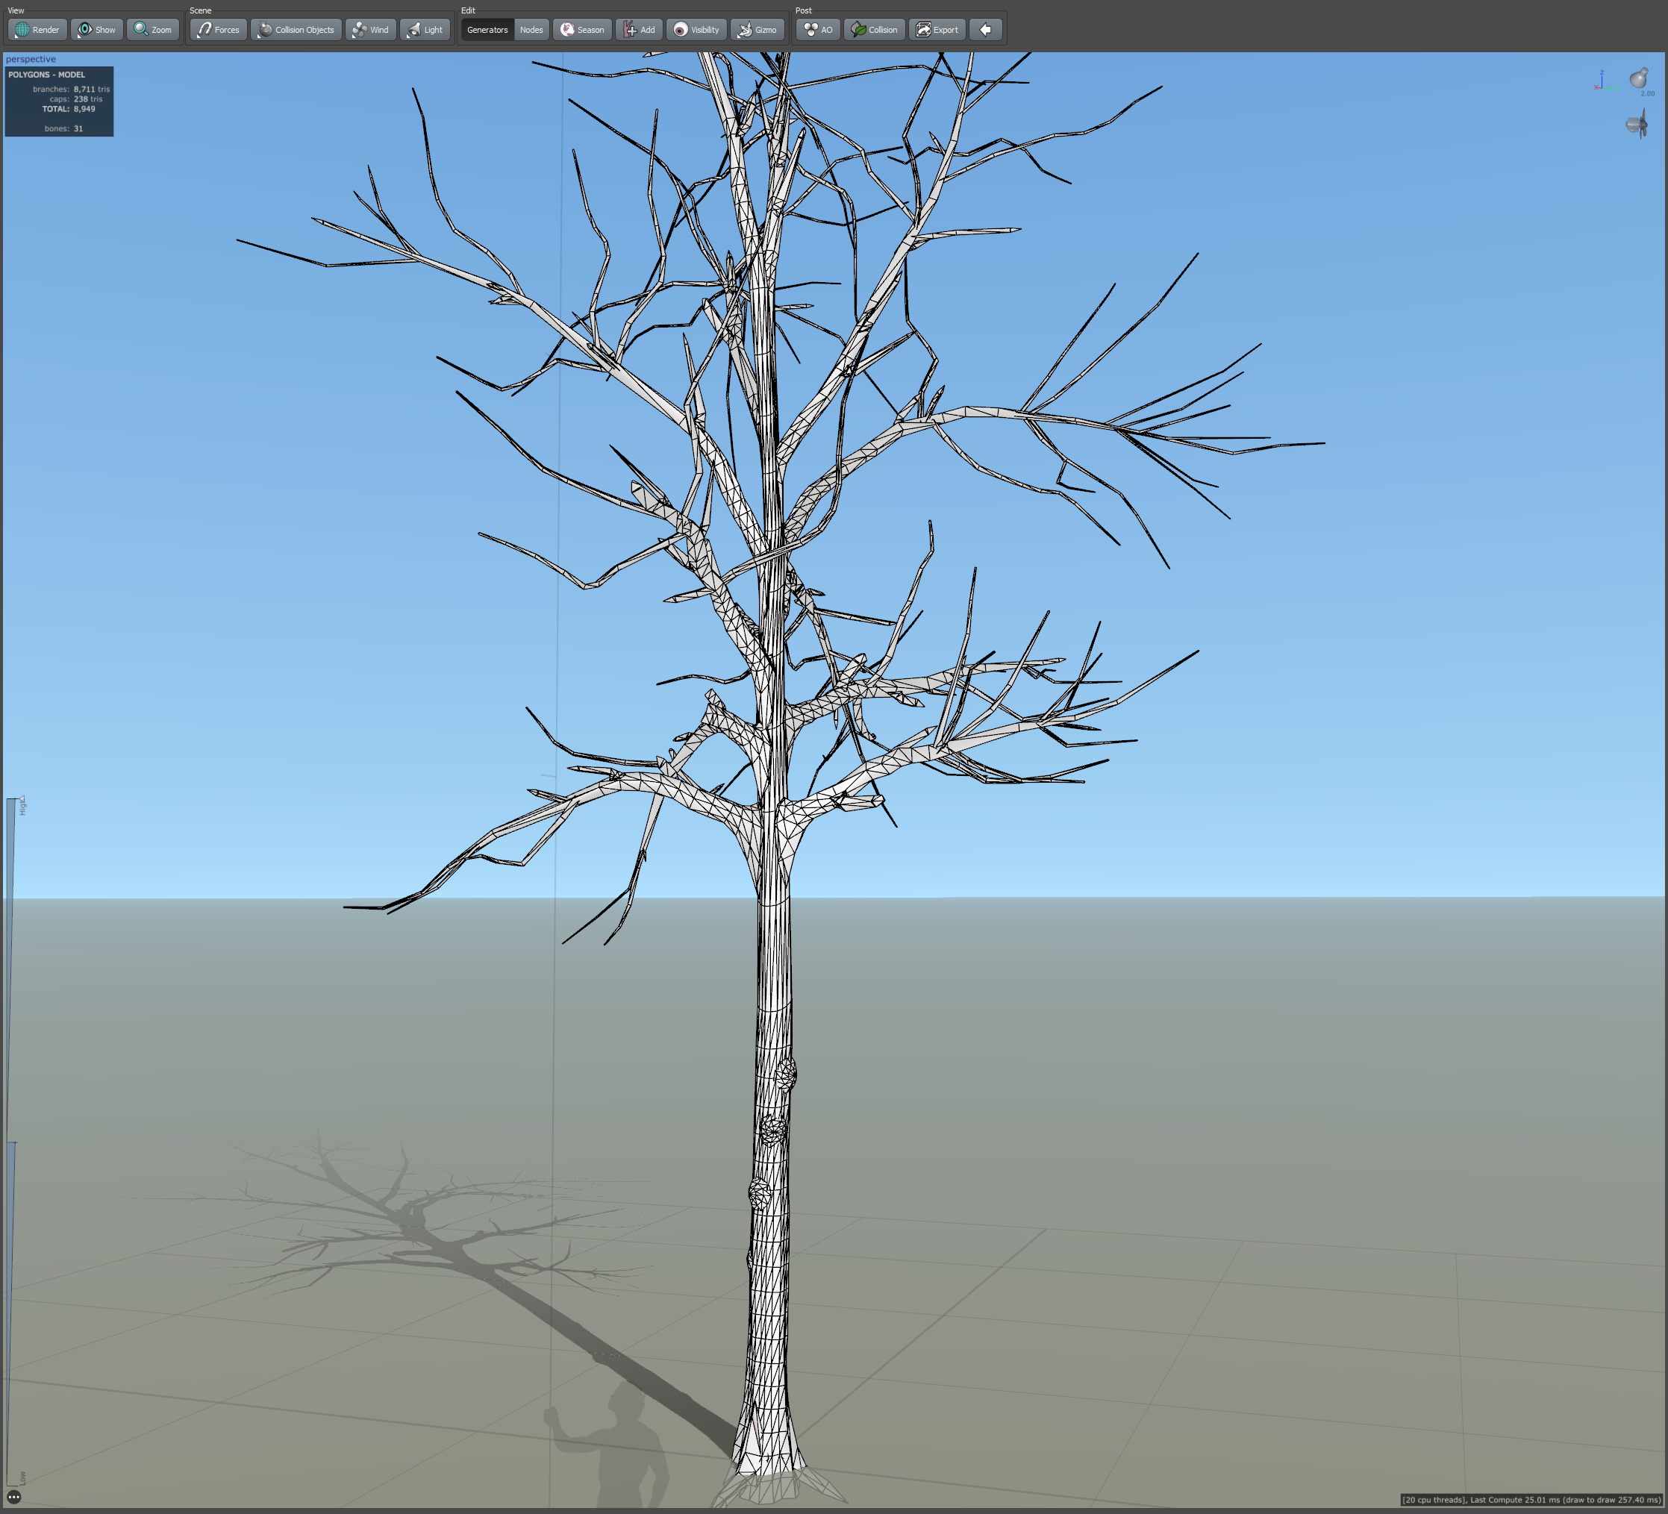This screenshot has height=1514, width=1668.
Task: Click the Export button
Action: [937, 30]
